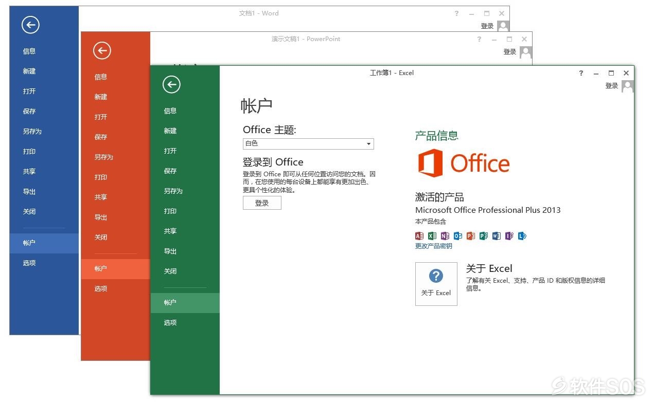Open help in the Excel title bar
This screenshot has width=654, height=402.
pos(581,73)
